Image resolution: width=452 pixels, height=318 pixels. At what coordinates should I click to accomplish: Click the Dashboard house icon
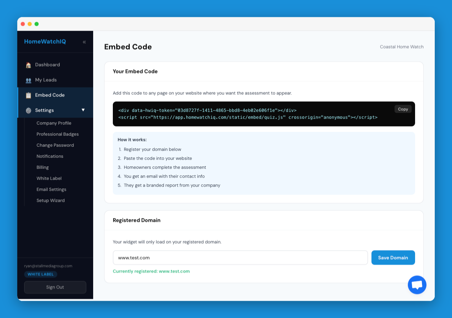coord(28,65)
